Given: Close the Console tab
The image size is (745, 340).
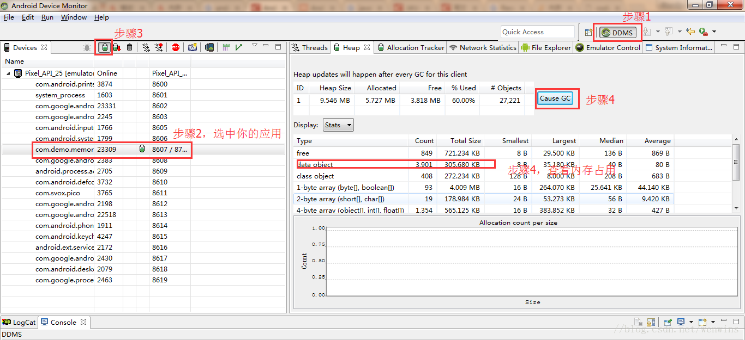Looking at the screenshot, I should [83, 322].
